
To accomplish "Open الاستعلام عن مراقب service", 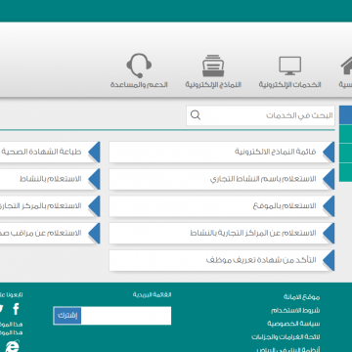I will pos(50,233).
